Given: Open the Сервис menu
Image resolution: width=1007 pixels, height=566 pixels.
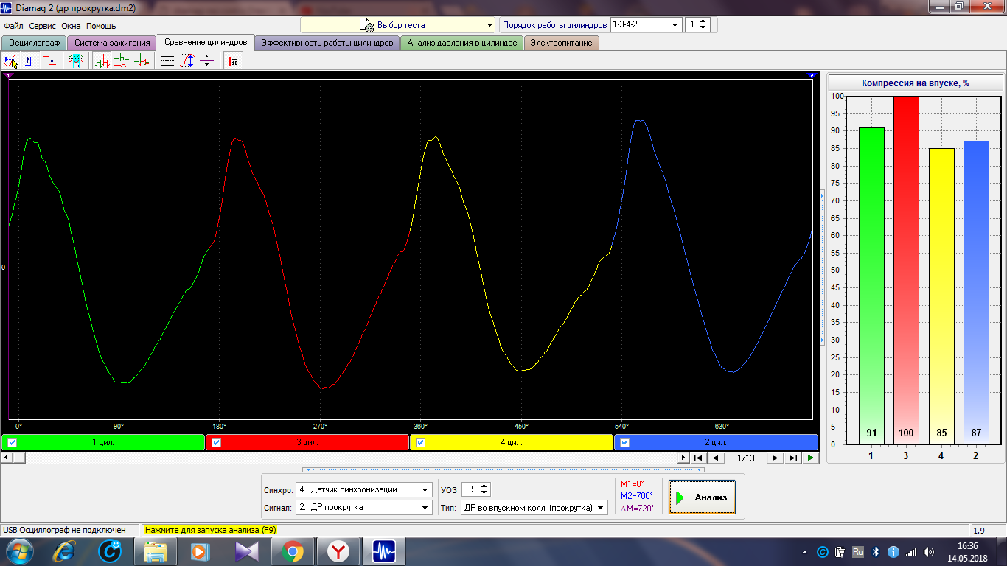Looking at the screenshot, I should [43, 26].
